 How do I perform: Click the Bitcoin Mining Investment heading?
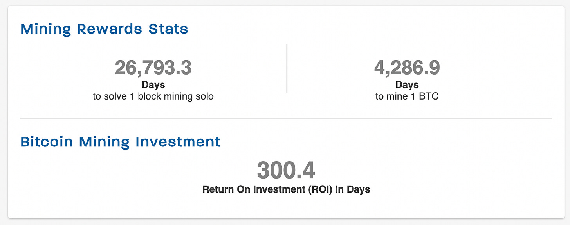point(120,141)
